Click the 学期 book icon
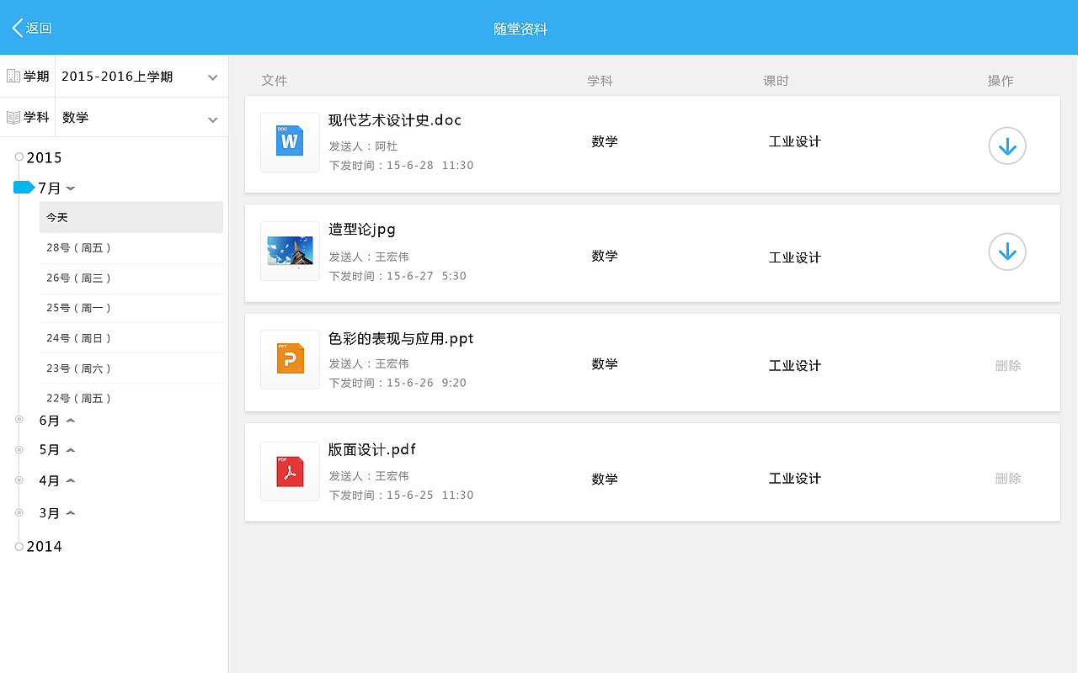Screen dimensions: 1078x673 pyautogui.click(x=13, y=77)
